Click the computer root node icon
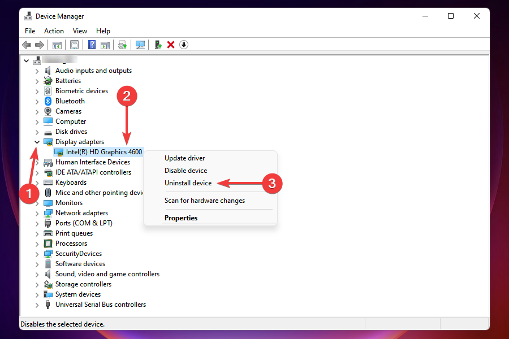The width and height of the screenshot is (509, 339). [37, 60]
